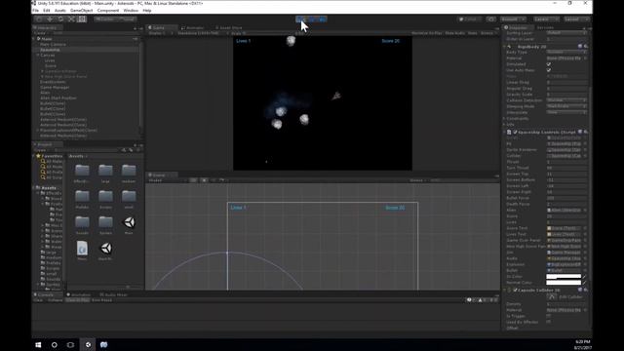Viewport: 624px width, 351px height.
Task: Select the Rotate tool in the toolbar
Action: [x=60, y=19]
